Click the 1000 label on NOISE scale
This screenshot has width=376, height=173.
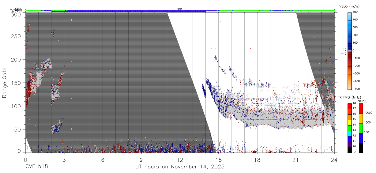(x=367, y=123)
